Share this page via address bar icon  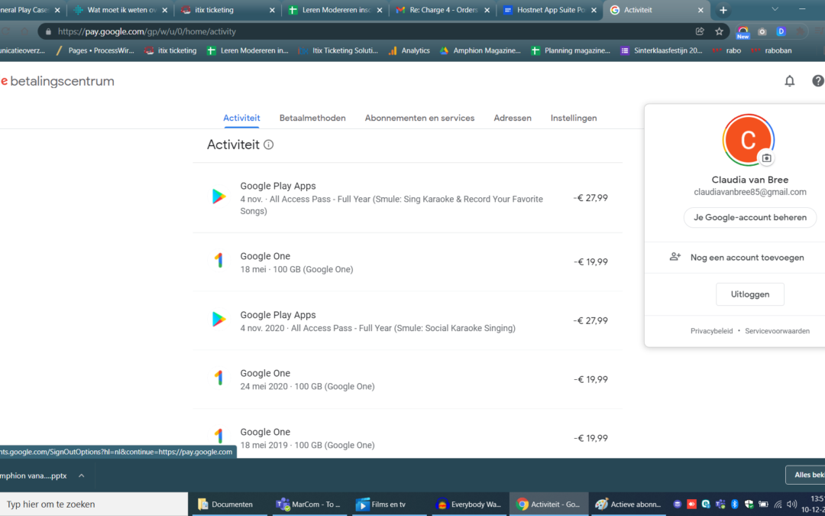tap(700, 31)
